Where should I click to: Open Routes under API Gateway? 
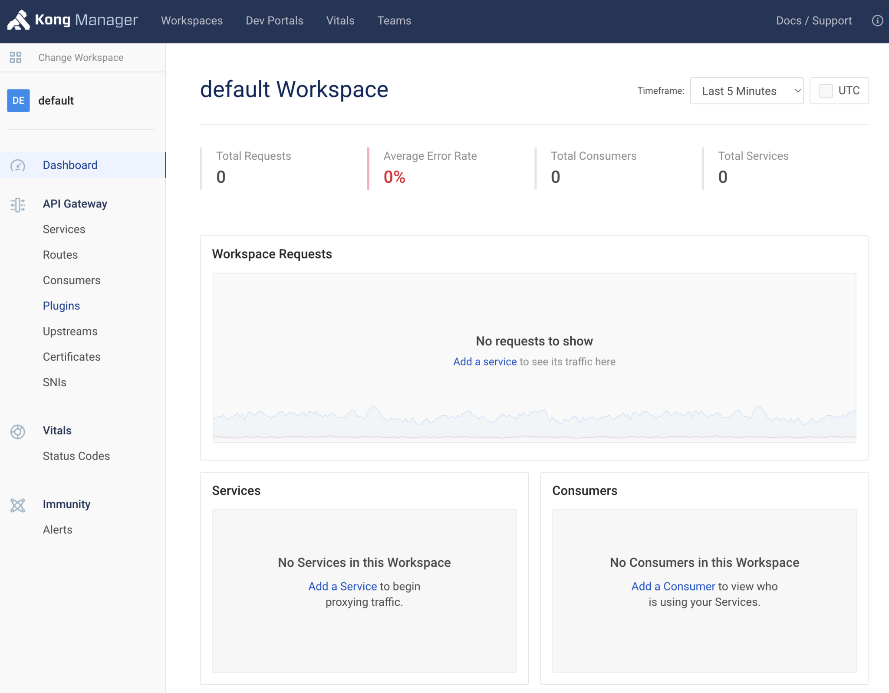[60, 255]
